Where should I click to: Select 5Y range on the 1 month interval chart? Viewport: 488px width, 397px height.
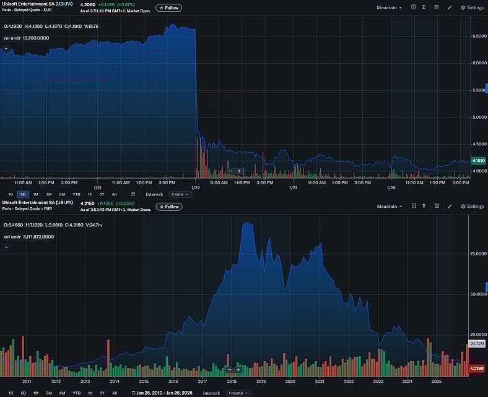tap(102, 393)
